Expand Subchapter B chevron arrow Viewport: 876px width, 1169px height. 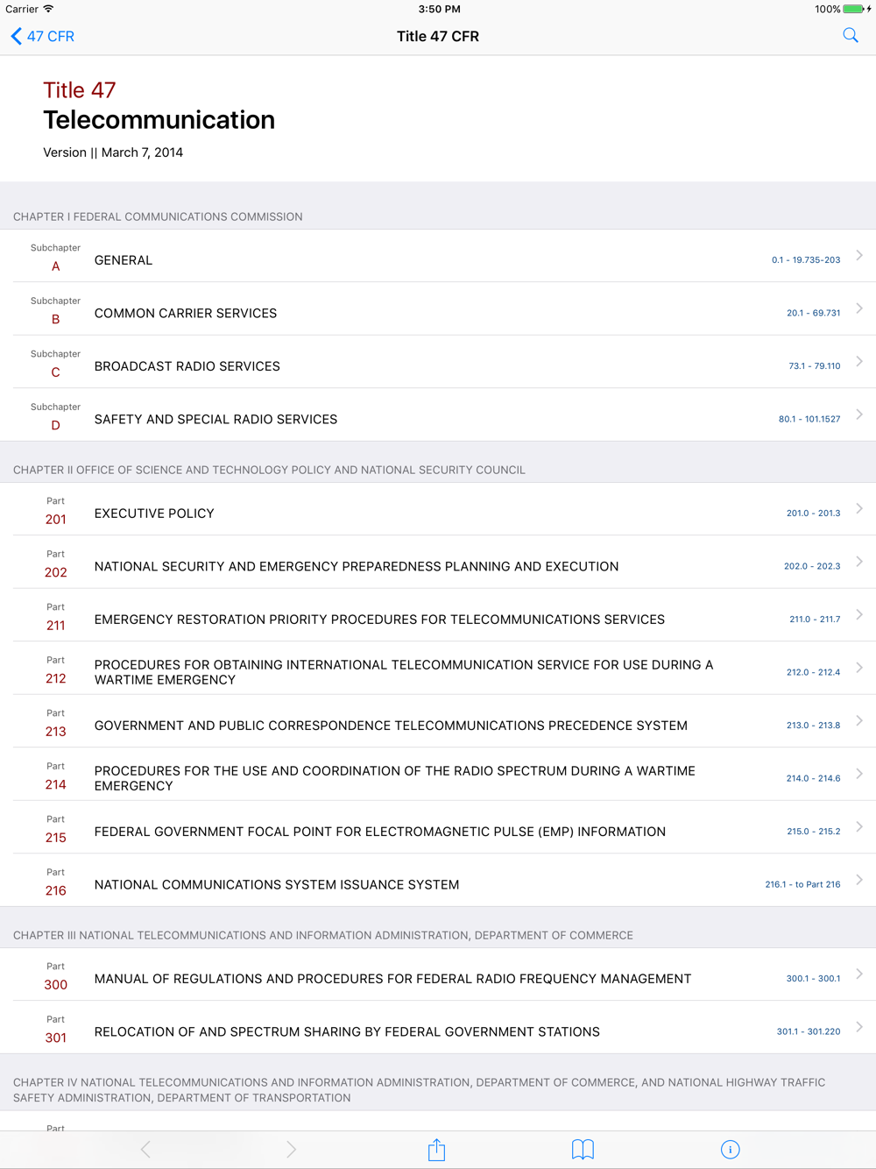click(x=859, y=308)
